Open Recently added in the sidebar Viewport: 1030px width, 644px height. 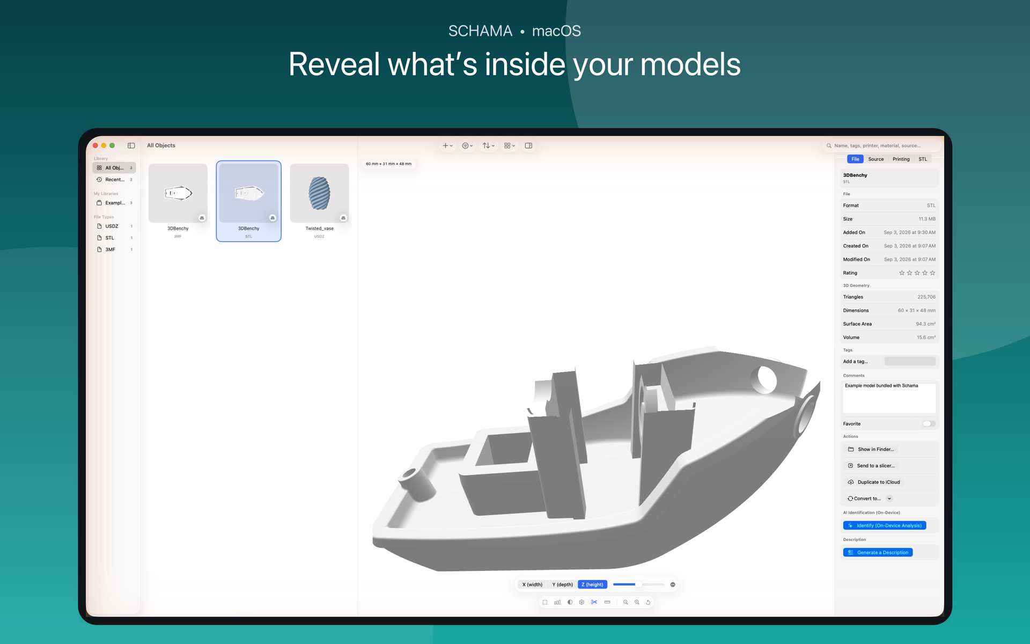(x=114, y=180)
